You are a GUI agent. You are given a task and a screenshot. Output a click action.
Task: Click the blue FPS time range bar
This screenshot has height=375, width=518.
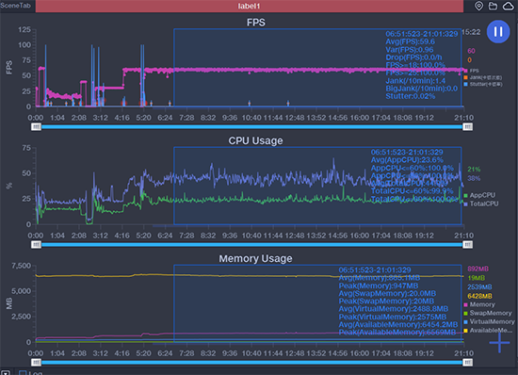pyautogui.click(x=251, y=127)
